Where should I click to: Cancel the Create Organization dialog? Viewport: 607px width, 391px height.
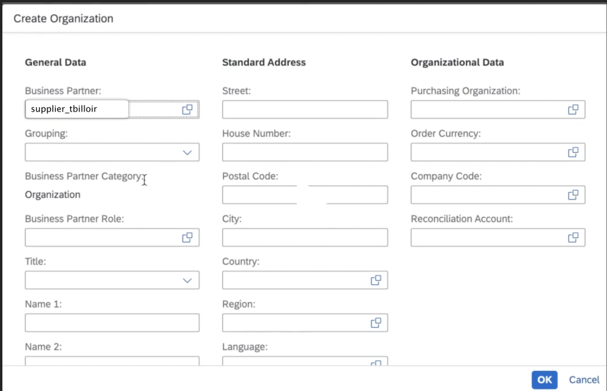click(x=584, y=380)
